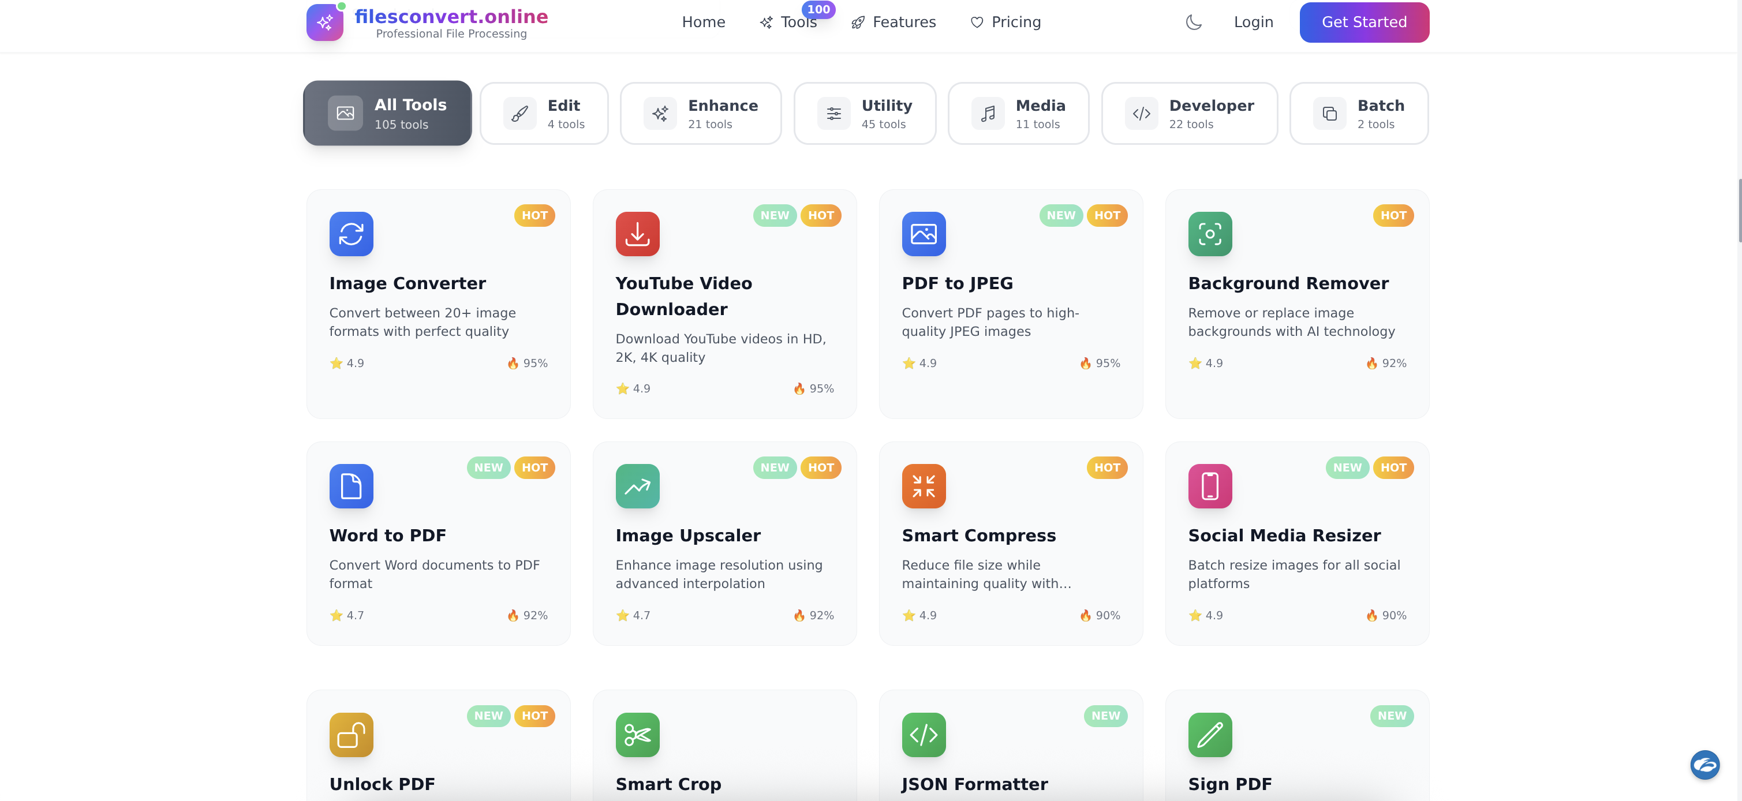Open the Tools menu item

click(x=788, y=23)
